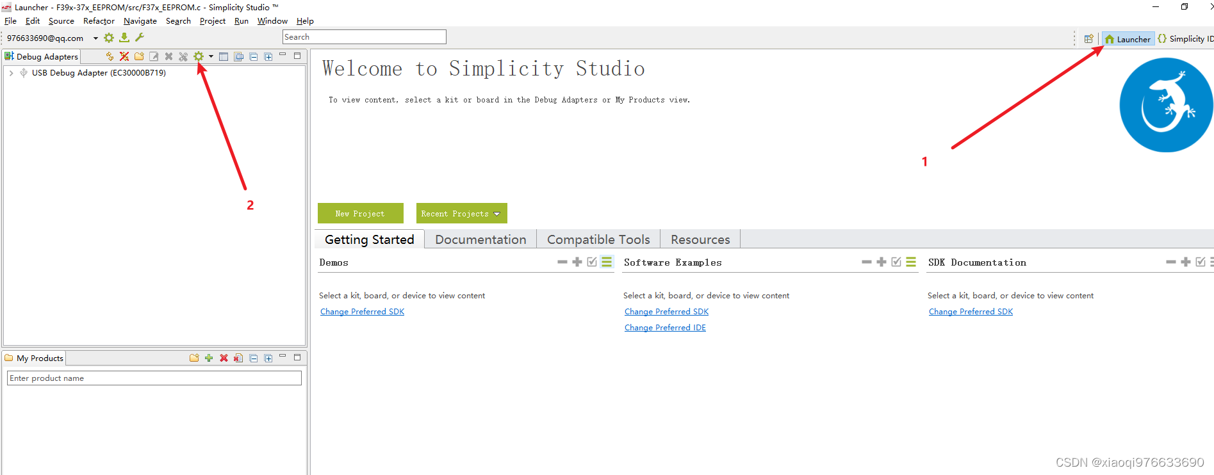Image resolution: width=1214 pixels, height=475 pixels.
Task: Click the gray X delete icon in Debug Adapters
Action: click(x=168, y=56)
